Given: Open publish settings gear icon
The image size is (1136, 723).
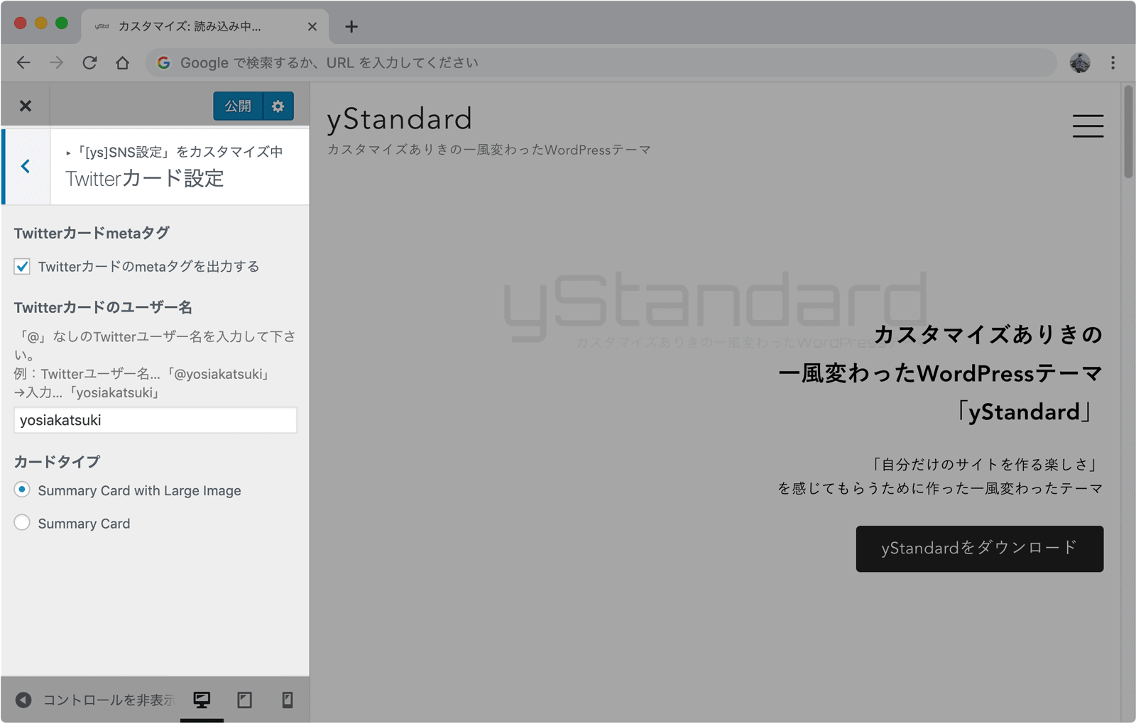Looking at the screenshot, I should click(278, 106).
